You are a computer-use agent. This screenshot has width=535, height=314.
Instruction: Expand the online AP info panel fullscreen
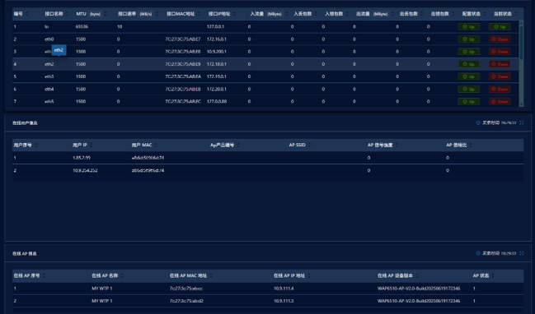[x=521, y=253]
